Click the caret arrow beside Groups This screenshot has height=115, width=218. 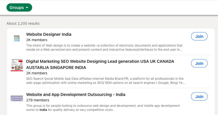pos(27,8)
